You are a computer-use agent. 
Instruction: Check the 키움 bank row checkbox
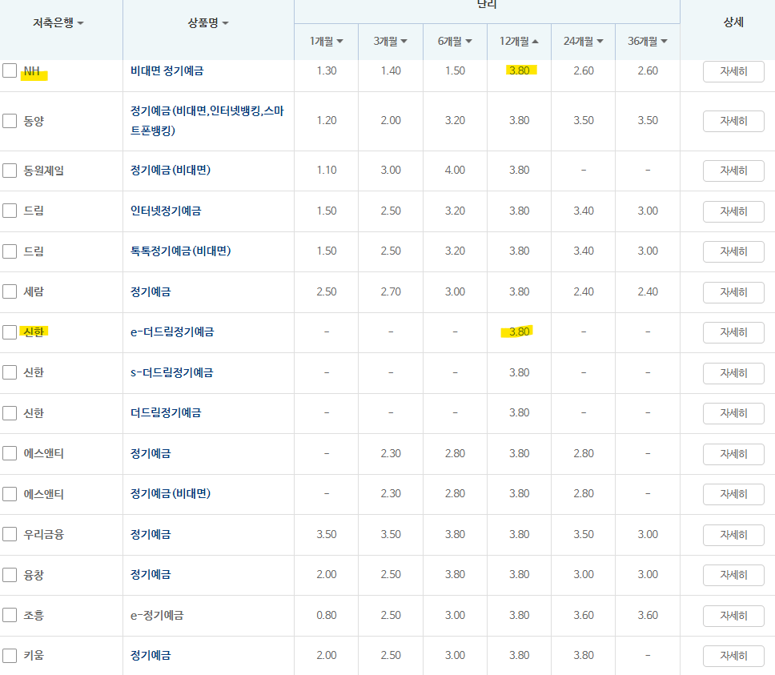tap(10, 655)
